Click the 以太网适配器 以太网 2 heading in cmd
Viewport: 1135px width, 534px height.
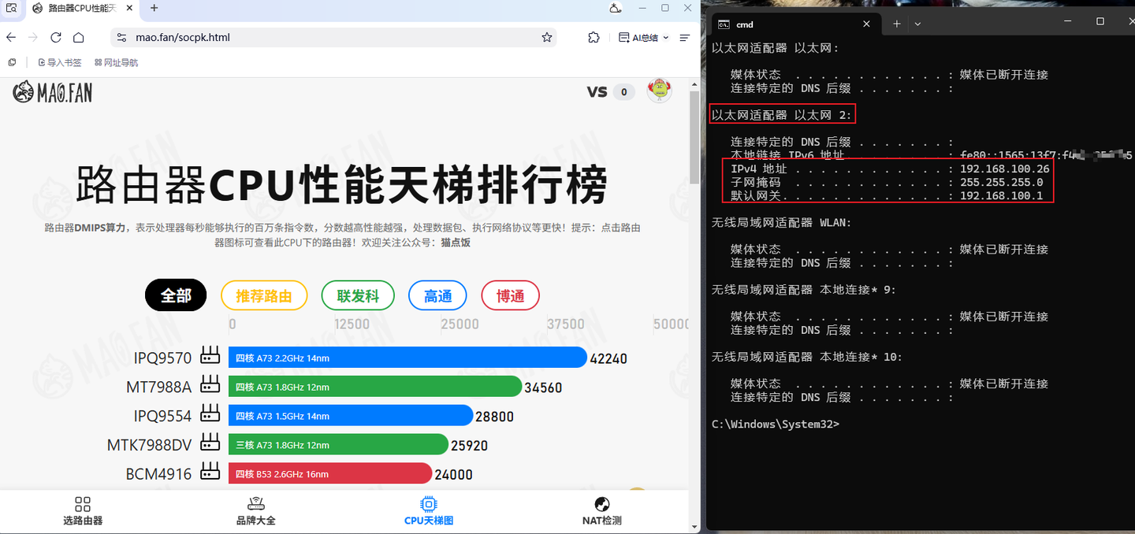tap(782, 115)
